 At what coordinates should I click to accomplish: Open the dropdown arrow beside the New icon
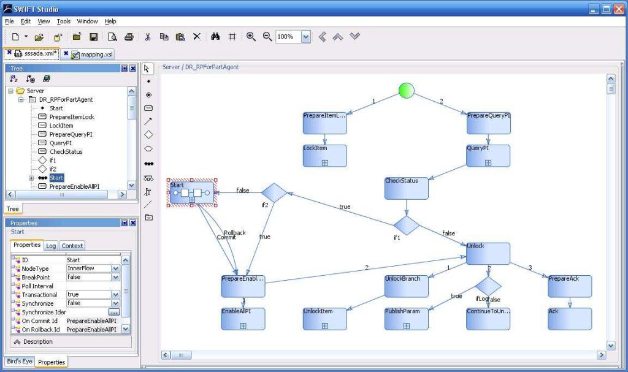pos(26,36)
